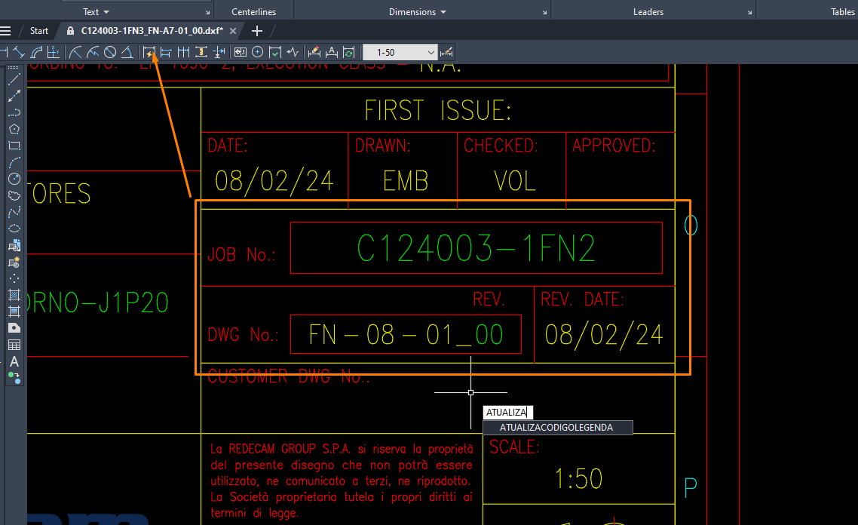This screenshot has height=525, width=858.
Task: Click the Dimension Update icon
Action: [348, 52]
